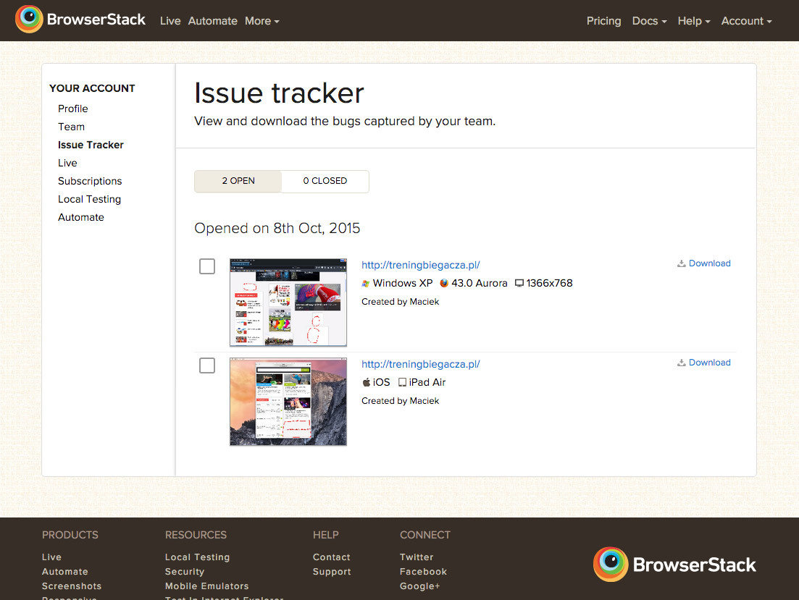
Task: Click the Apple iOS icon
Action: click(x=366, y=382)
